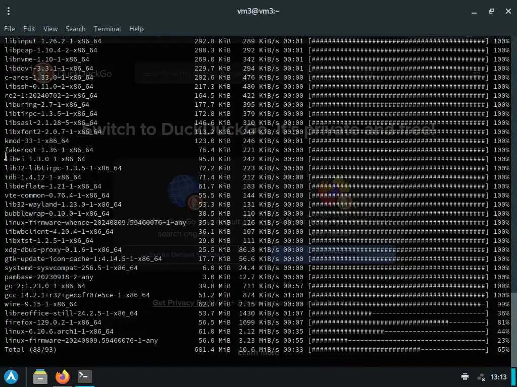This screenshot has width=517, height=387.
Task: Click the libreoffice-still-24.2.5-1-x86_64 line
Action: pyautogui.click(x=257, y=313)
